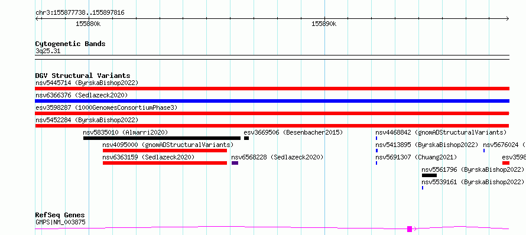Click the blue tick under nsv5676024
Viewport: 526px width, 235px height.
coord(483,151)
